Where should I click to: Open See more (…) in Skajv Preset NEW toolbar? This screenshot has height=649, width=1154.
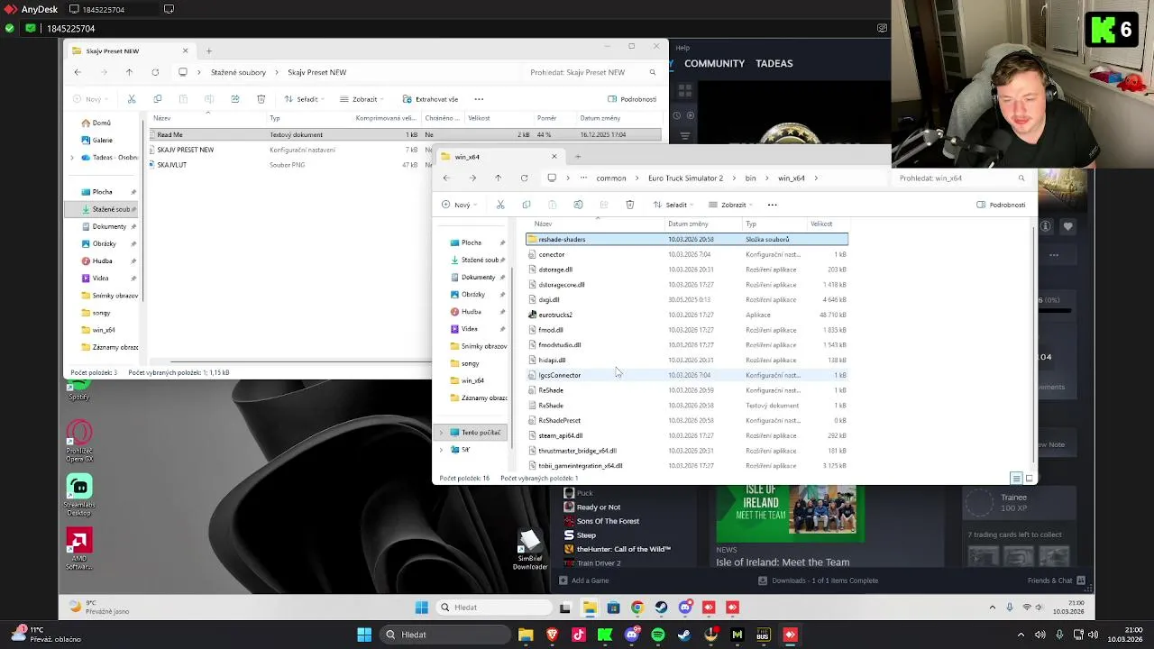[479, 99]
